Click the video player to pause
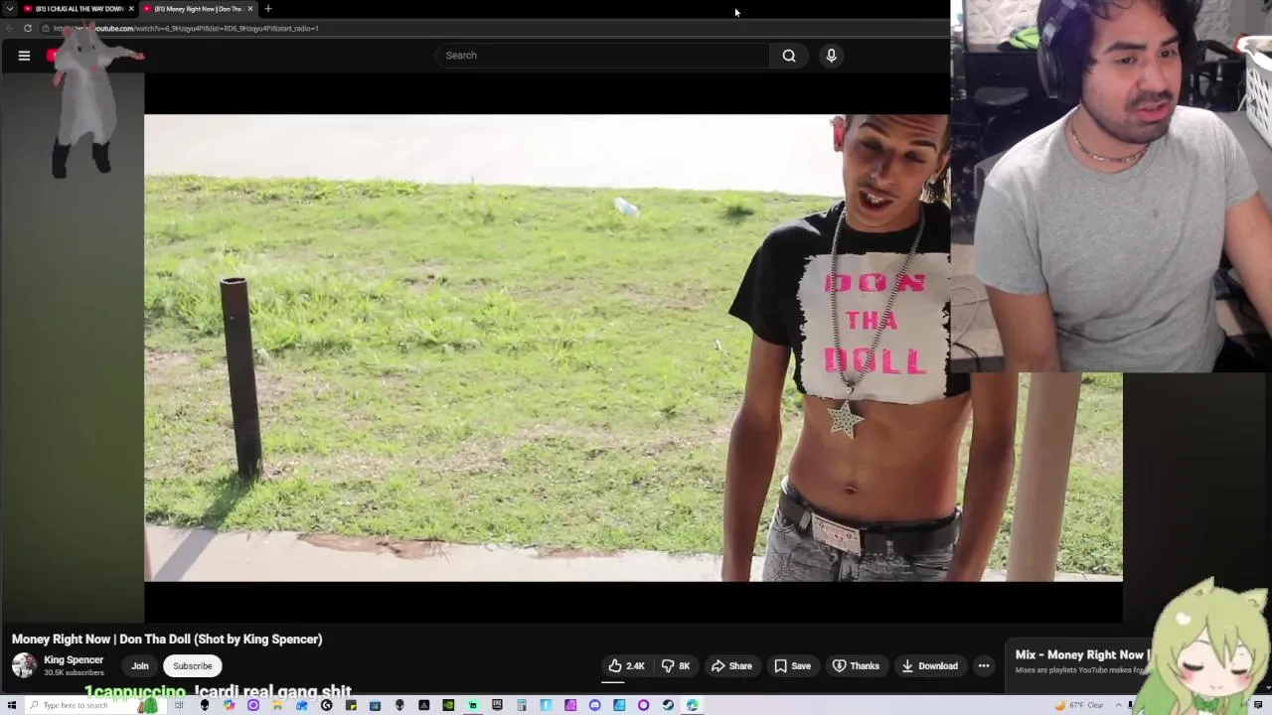This screenshot has height=715, width=1272. pos(633,348)
